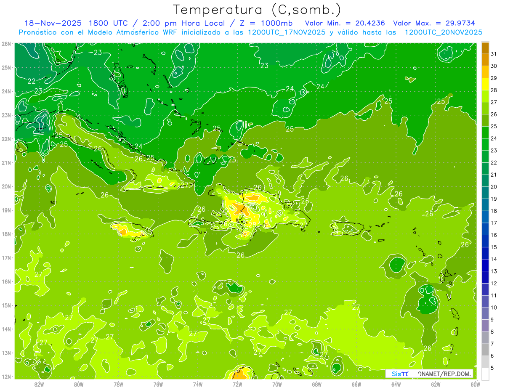Click the "60W" longitude axis label
Image resolution: width=505 pixels, height=390 pixels.
(475, 384)
